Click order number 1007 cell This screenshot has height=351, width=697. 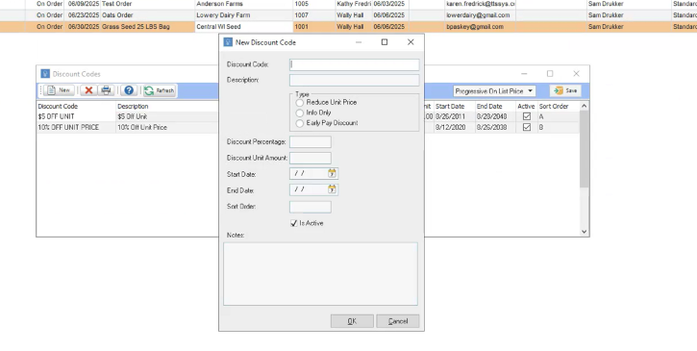tap(313, 15)
